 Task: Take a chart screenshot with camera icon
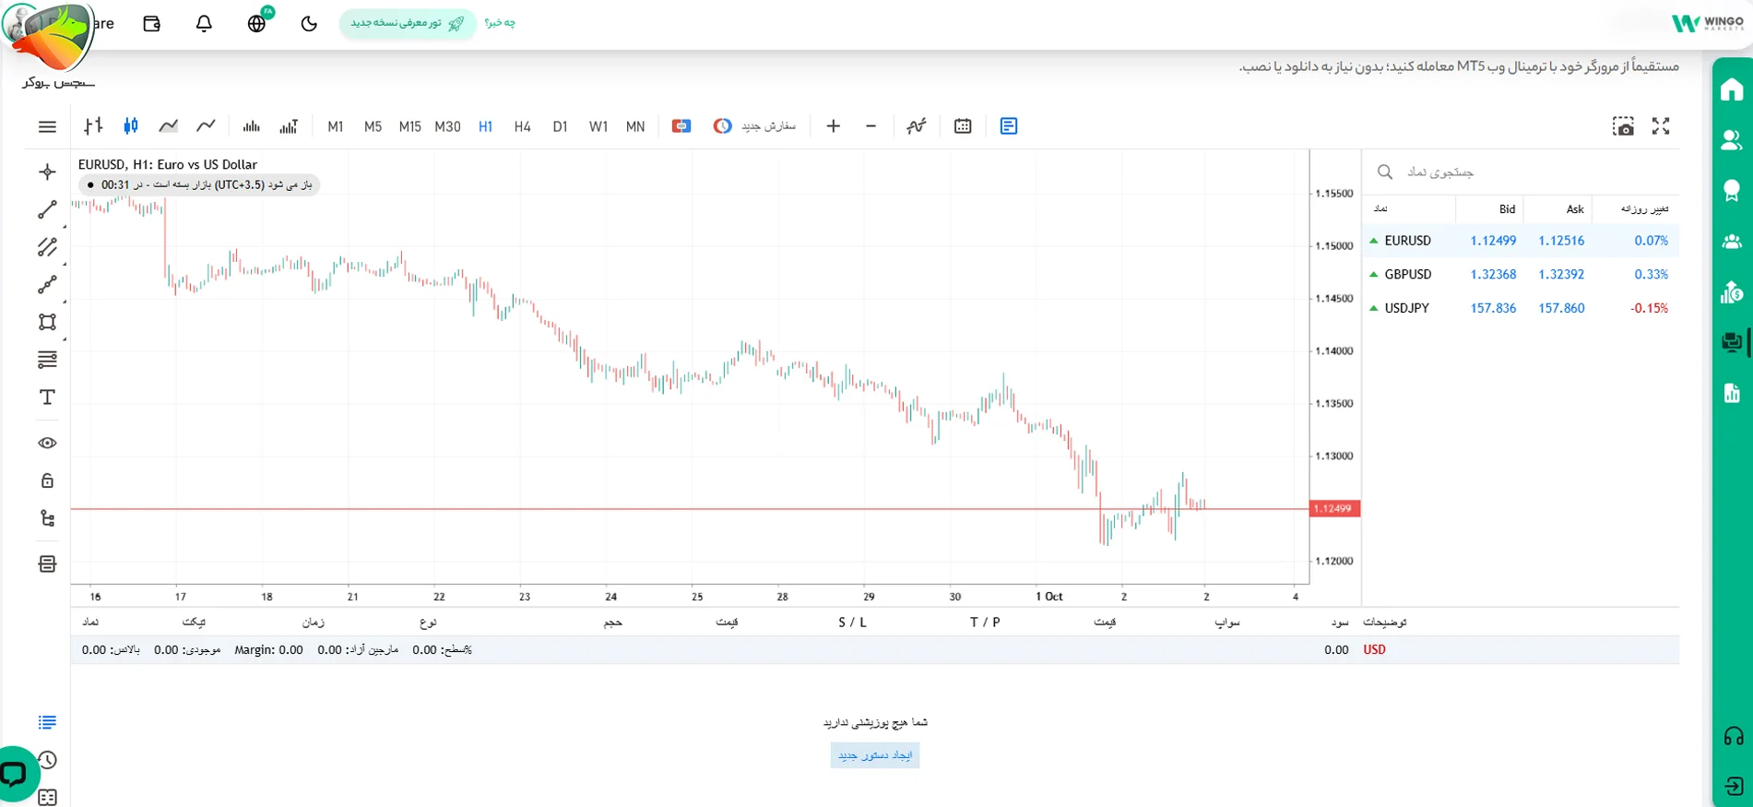[x=1623, y=126]
